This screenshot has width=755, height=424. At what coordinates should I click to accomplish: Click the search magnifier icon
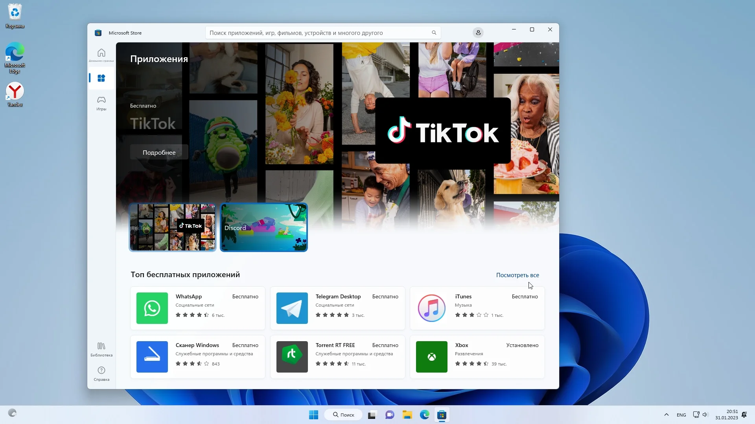pyautogui.click(x=434, y=33)
